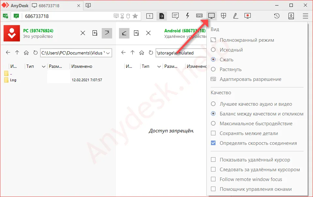Refresh the Android file list
Viewport: 313px width, 197px height.
click(151, 53)
